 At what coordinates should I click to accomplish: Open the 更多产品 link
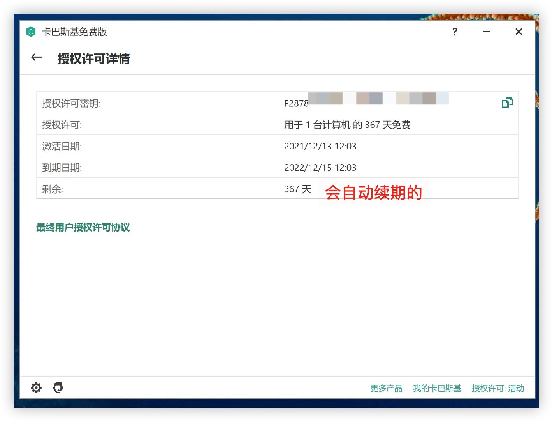386,388
